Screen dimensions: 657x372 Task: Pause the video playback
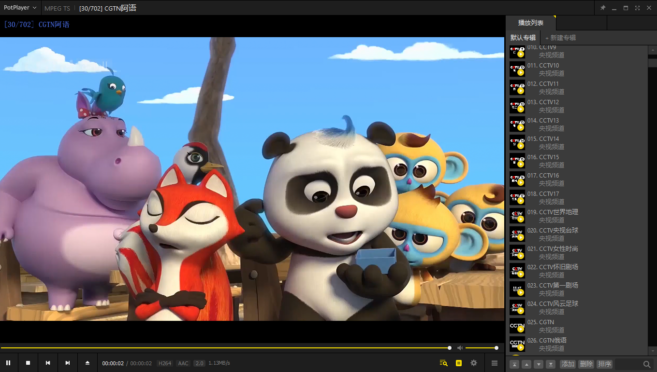[x=8, y=363]
